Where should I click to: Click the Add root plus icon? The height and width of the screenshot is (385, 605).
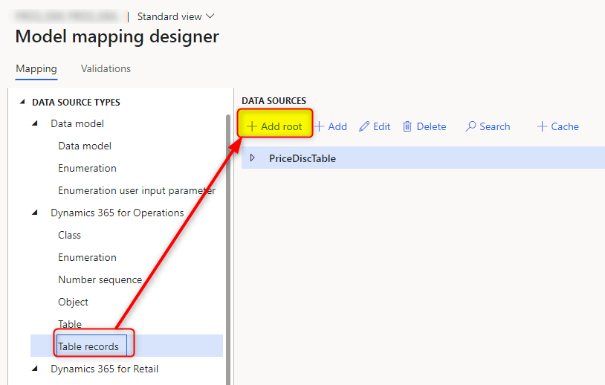pos(251,126)
